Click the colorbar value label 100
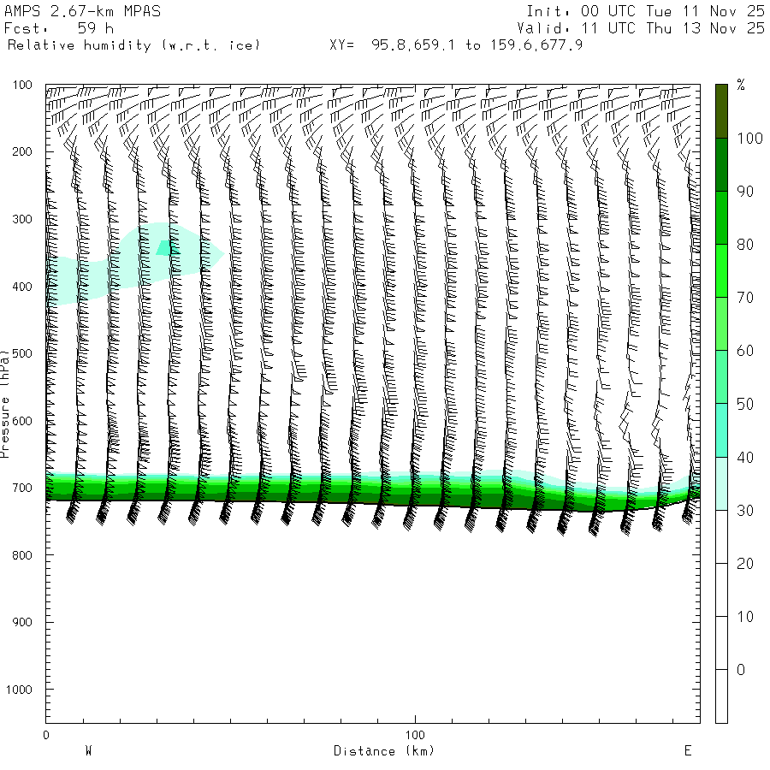This screenshot has width=770, height=770. [749, 139]
